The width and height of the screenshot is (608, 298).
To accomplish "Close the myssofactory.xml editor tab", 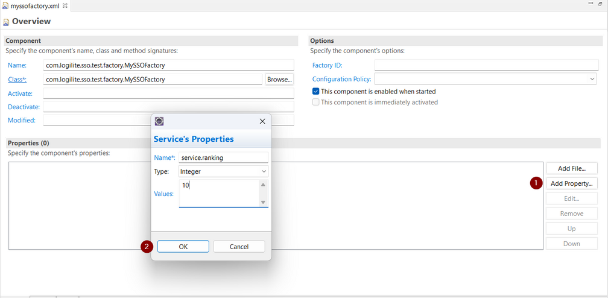I will pyautogui.click(x=65, y=5).
